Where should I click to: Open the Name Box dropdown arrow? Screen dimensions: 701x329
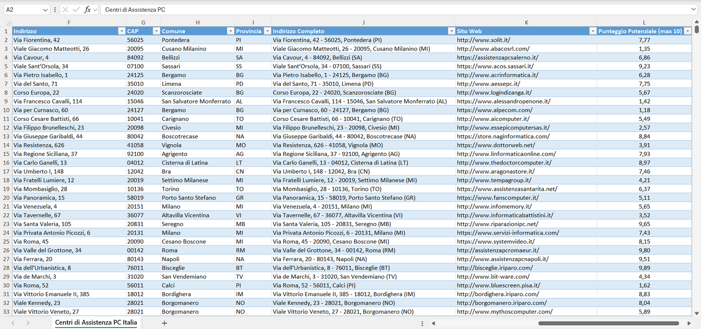(x=46, y=9)
